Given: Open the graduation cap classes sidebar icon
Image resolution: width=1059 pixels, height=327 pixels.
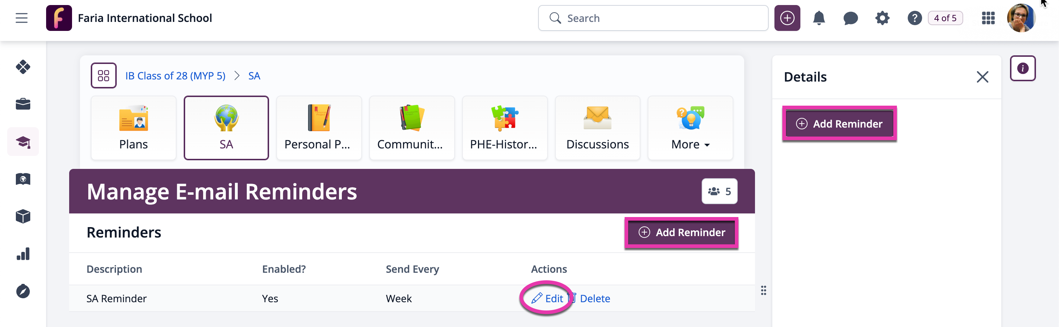Looking at the screenshot, I should coord(23,142).
